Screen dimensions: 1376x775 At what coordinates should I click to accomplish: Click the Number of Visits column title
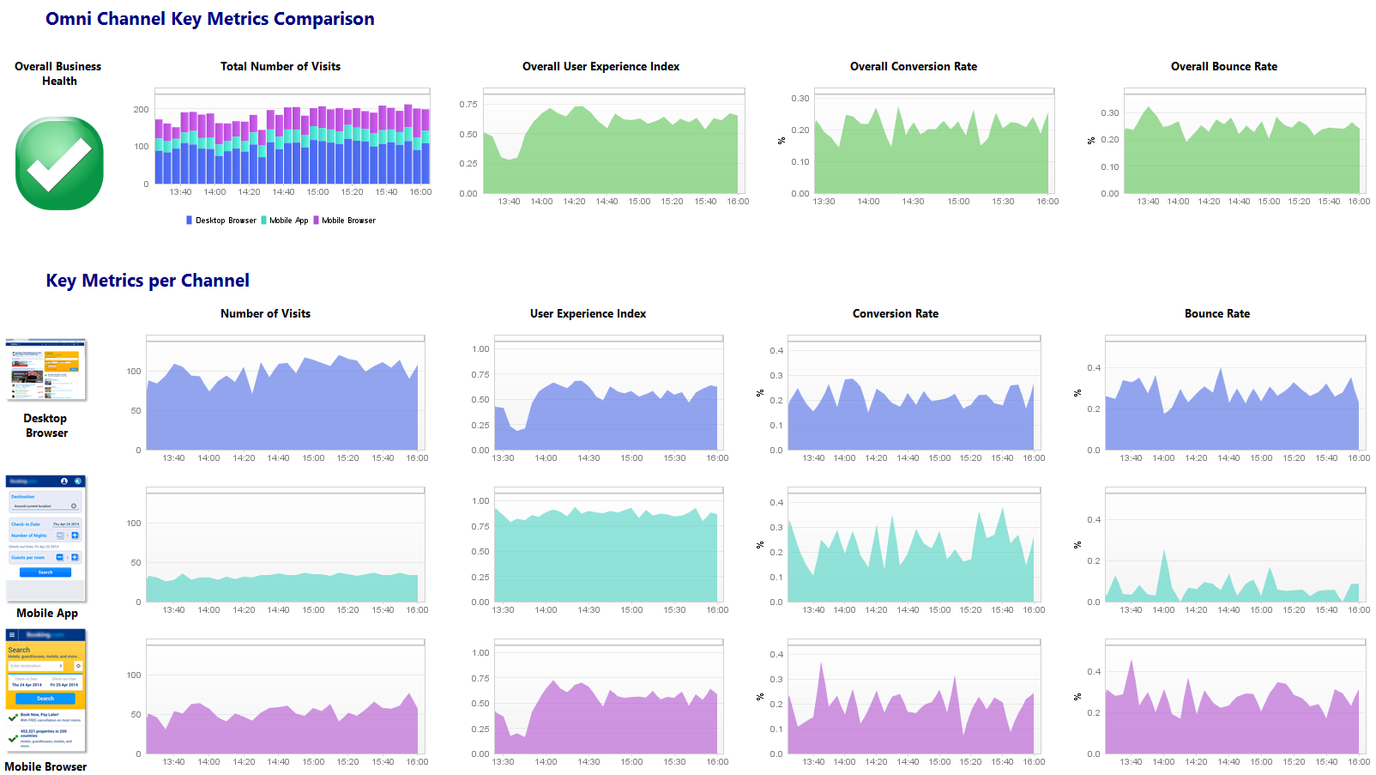click(266, 313)
